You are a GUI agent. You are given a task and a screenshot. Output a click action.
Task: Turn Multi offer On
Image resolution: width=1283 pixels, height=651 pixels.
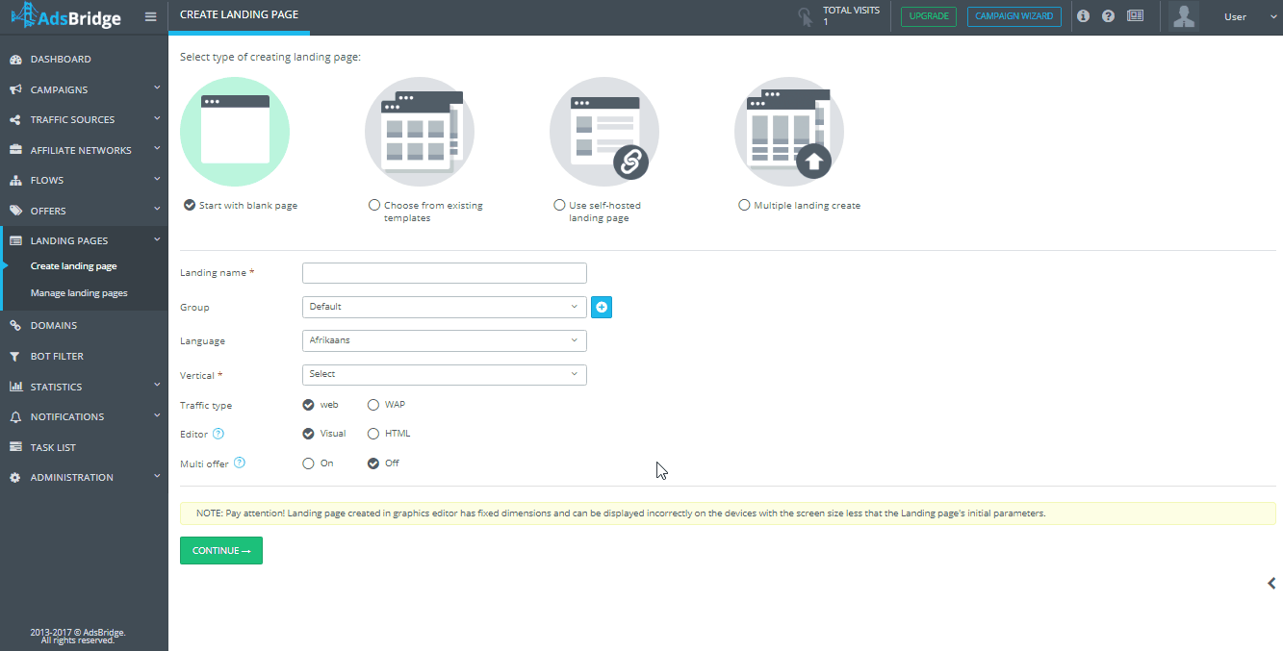coord(308,463)
